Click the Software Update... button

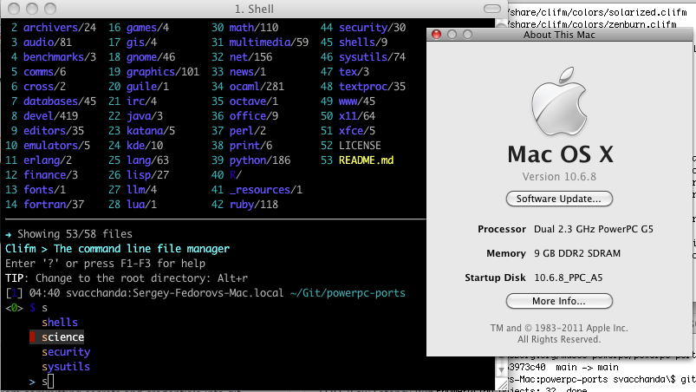(x=559, y=199)
